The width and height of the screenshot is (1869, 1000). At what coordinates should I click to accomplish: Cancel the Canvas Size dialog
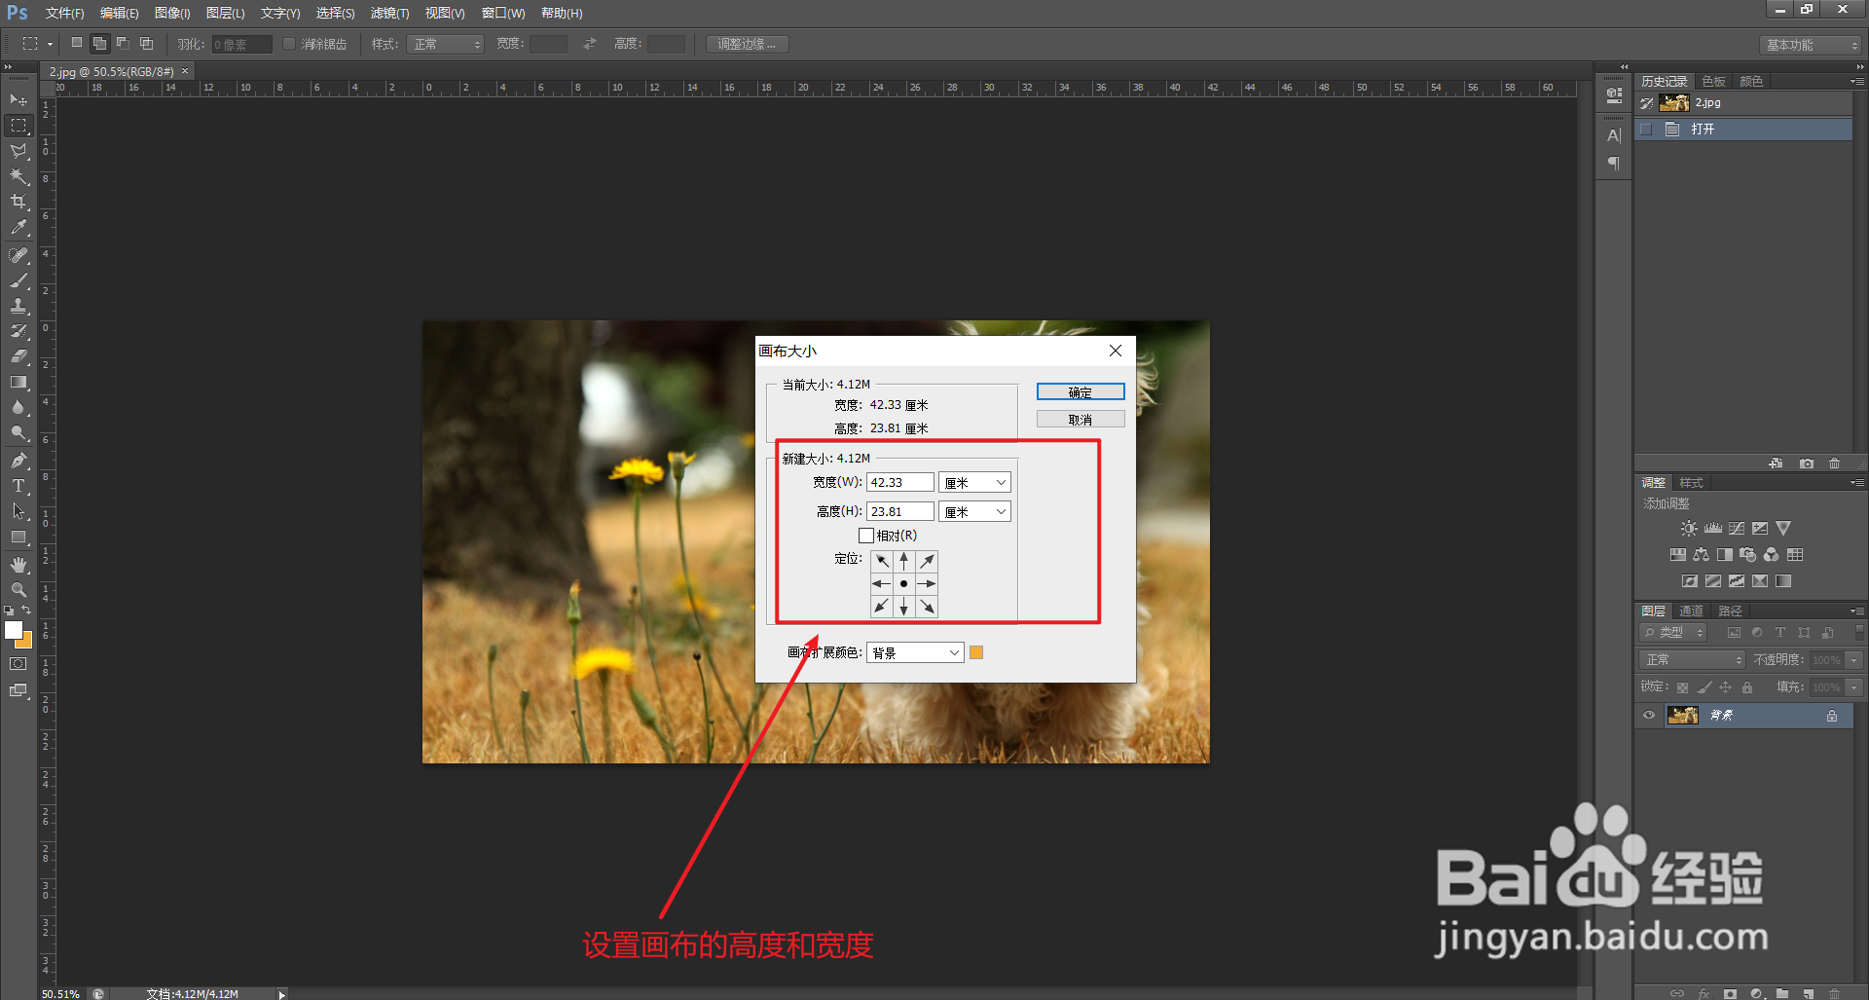click(x=1081, y=419)
